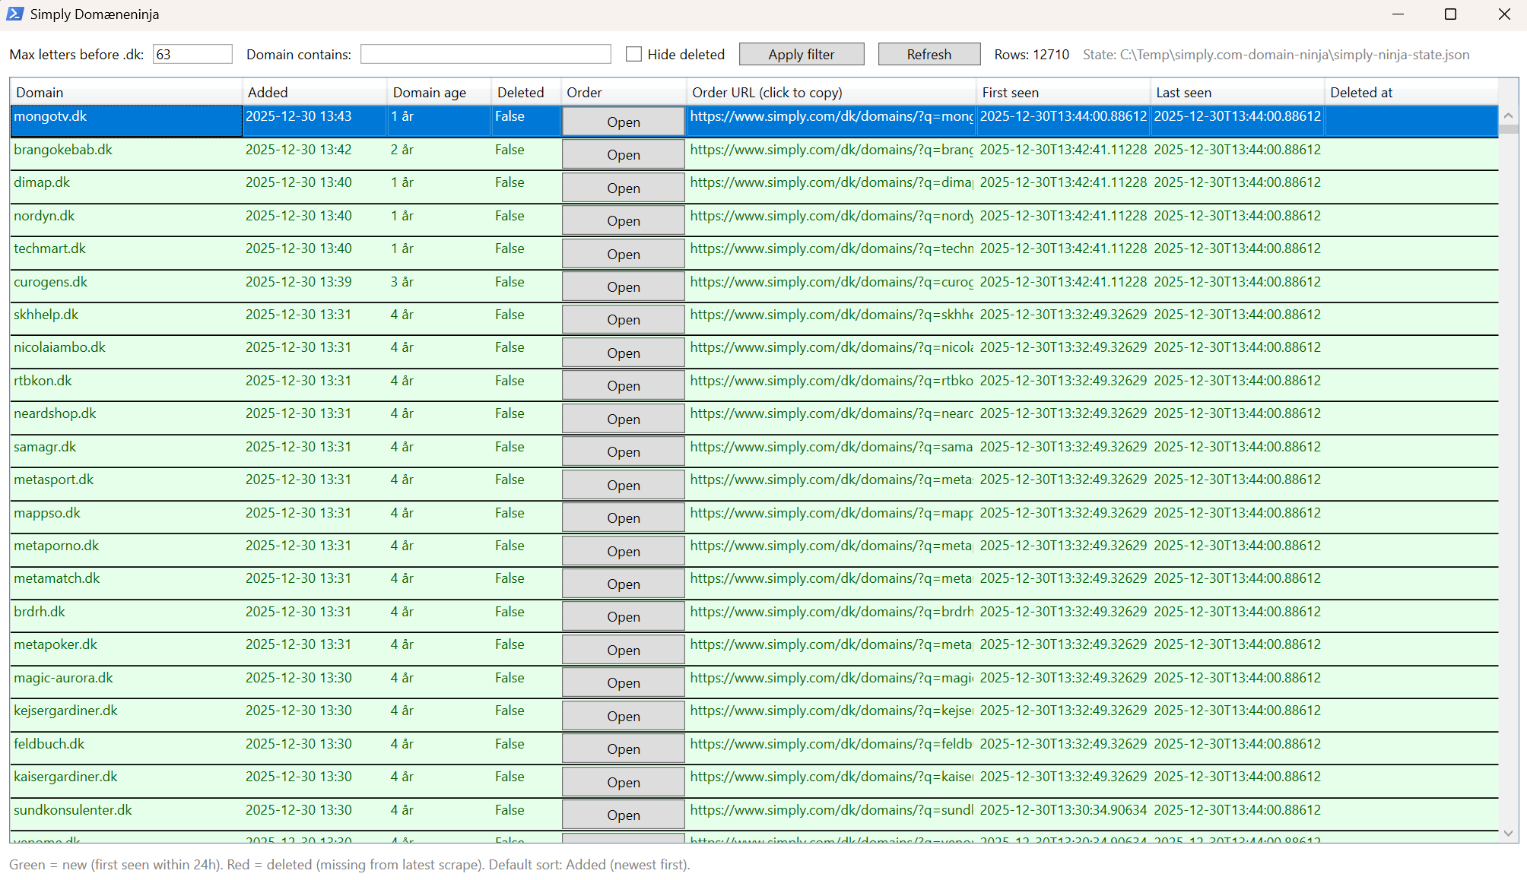This screenshot has height=880, width=1527.
Task: Click the Domain contains text box
Action: (485, 54)
